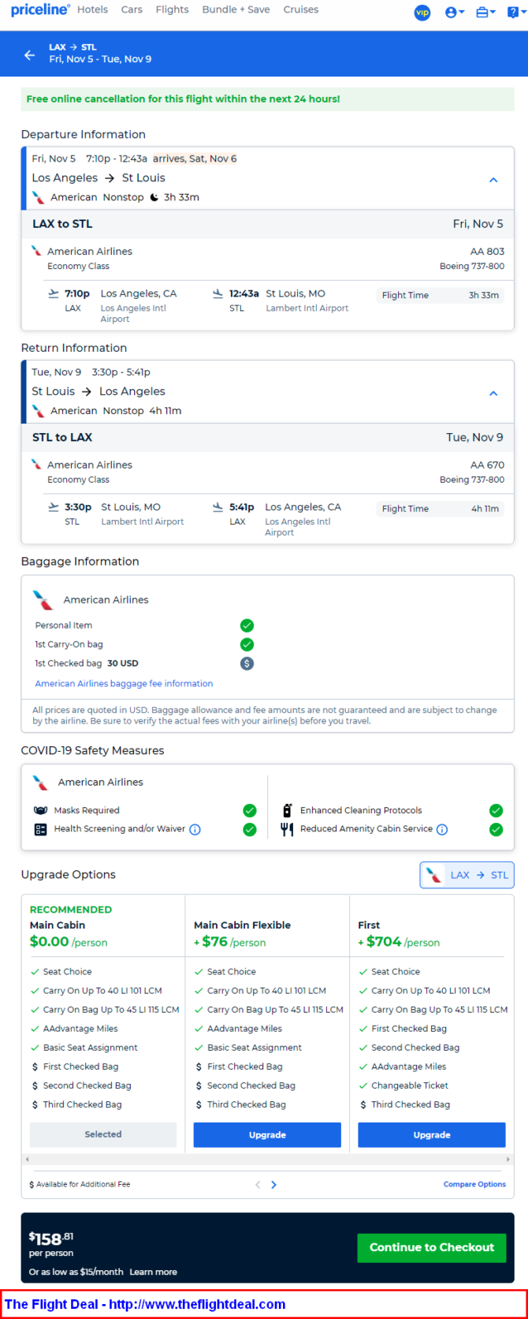The image size is (528, 1319).
Task: Open the Hotels menu item
Action: click(x=92, y=9)
